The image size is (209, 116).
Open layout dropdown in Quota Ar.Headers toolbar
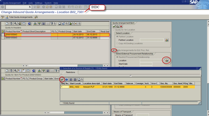(x=79, y=24)
